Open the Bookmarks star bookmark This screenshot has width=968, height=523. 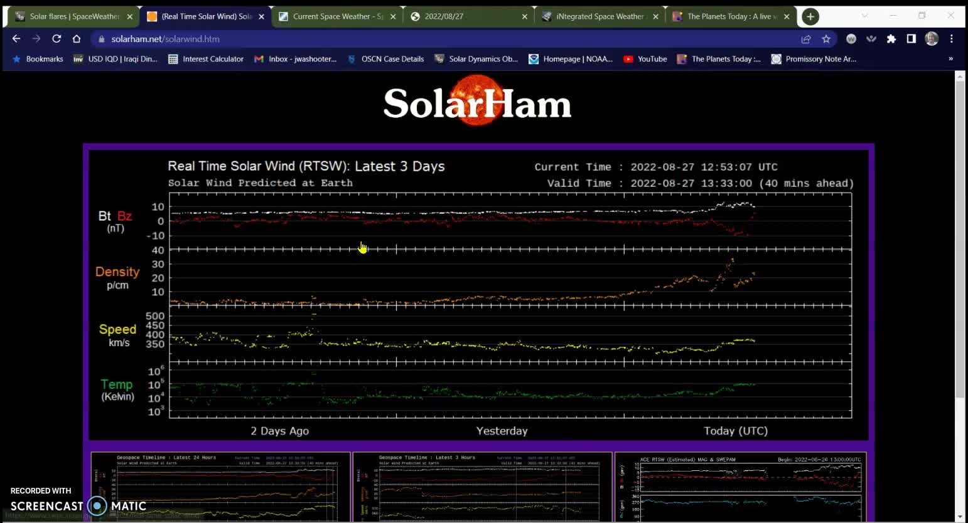click(x=38, y=59)
